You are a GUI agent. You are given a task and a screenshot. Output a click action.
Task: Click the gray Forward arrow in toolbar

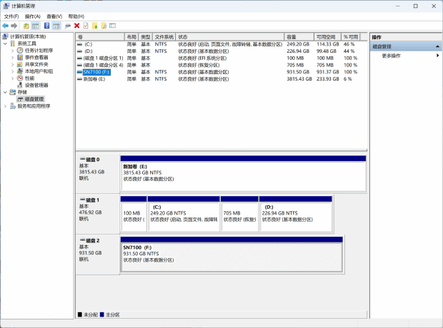[x=14, y=26]
